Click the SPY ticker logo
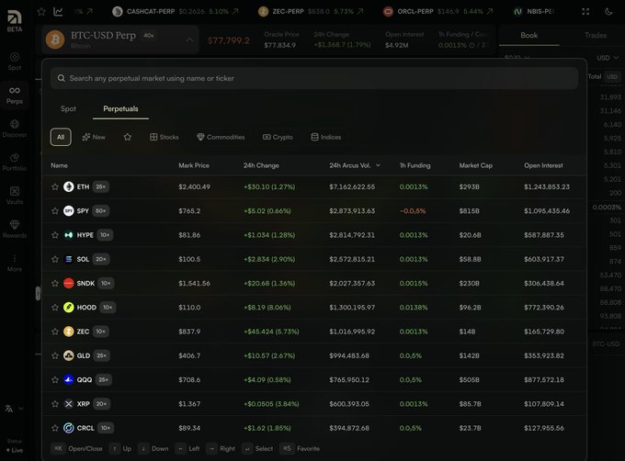The width and height of the screenshot is (625, 461). click(x=69, y=211)
